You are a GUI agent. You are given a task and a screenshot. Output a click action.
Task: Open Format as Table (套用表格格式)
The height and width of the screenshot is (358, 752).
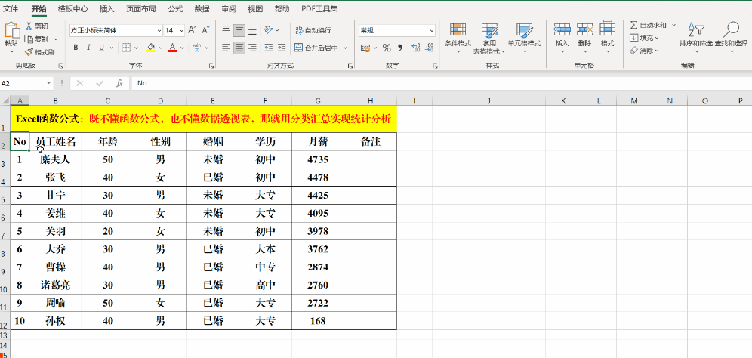490,39
